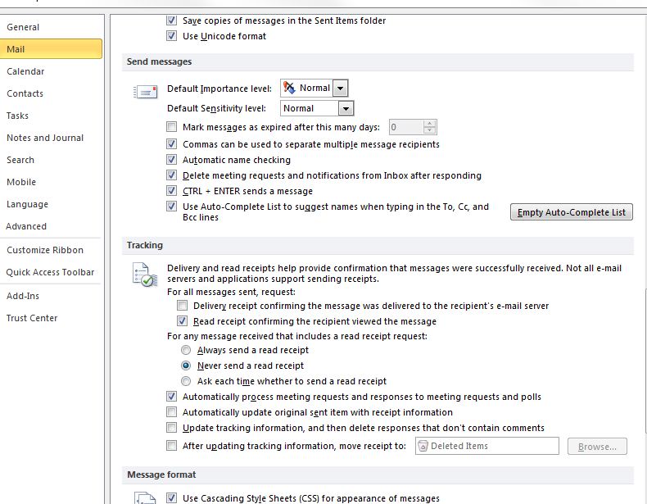Click the Empty Auto-Complete List button
This screenshot has width=647, height=504.
click(x=571, y=212)
